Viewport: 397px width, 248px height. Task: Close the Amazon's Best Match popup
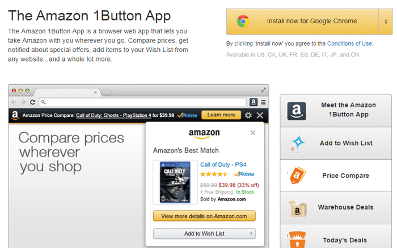(253, 133)
